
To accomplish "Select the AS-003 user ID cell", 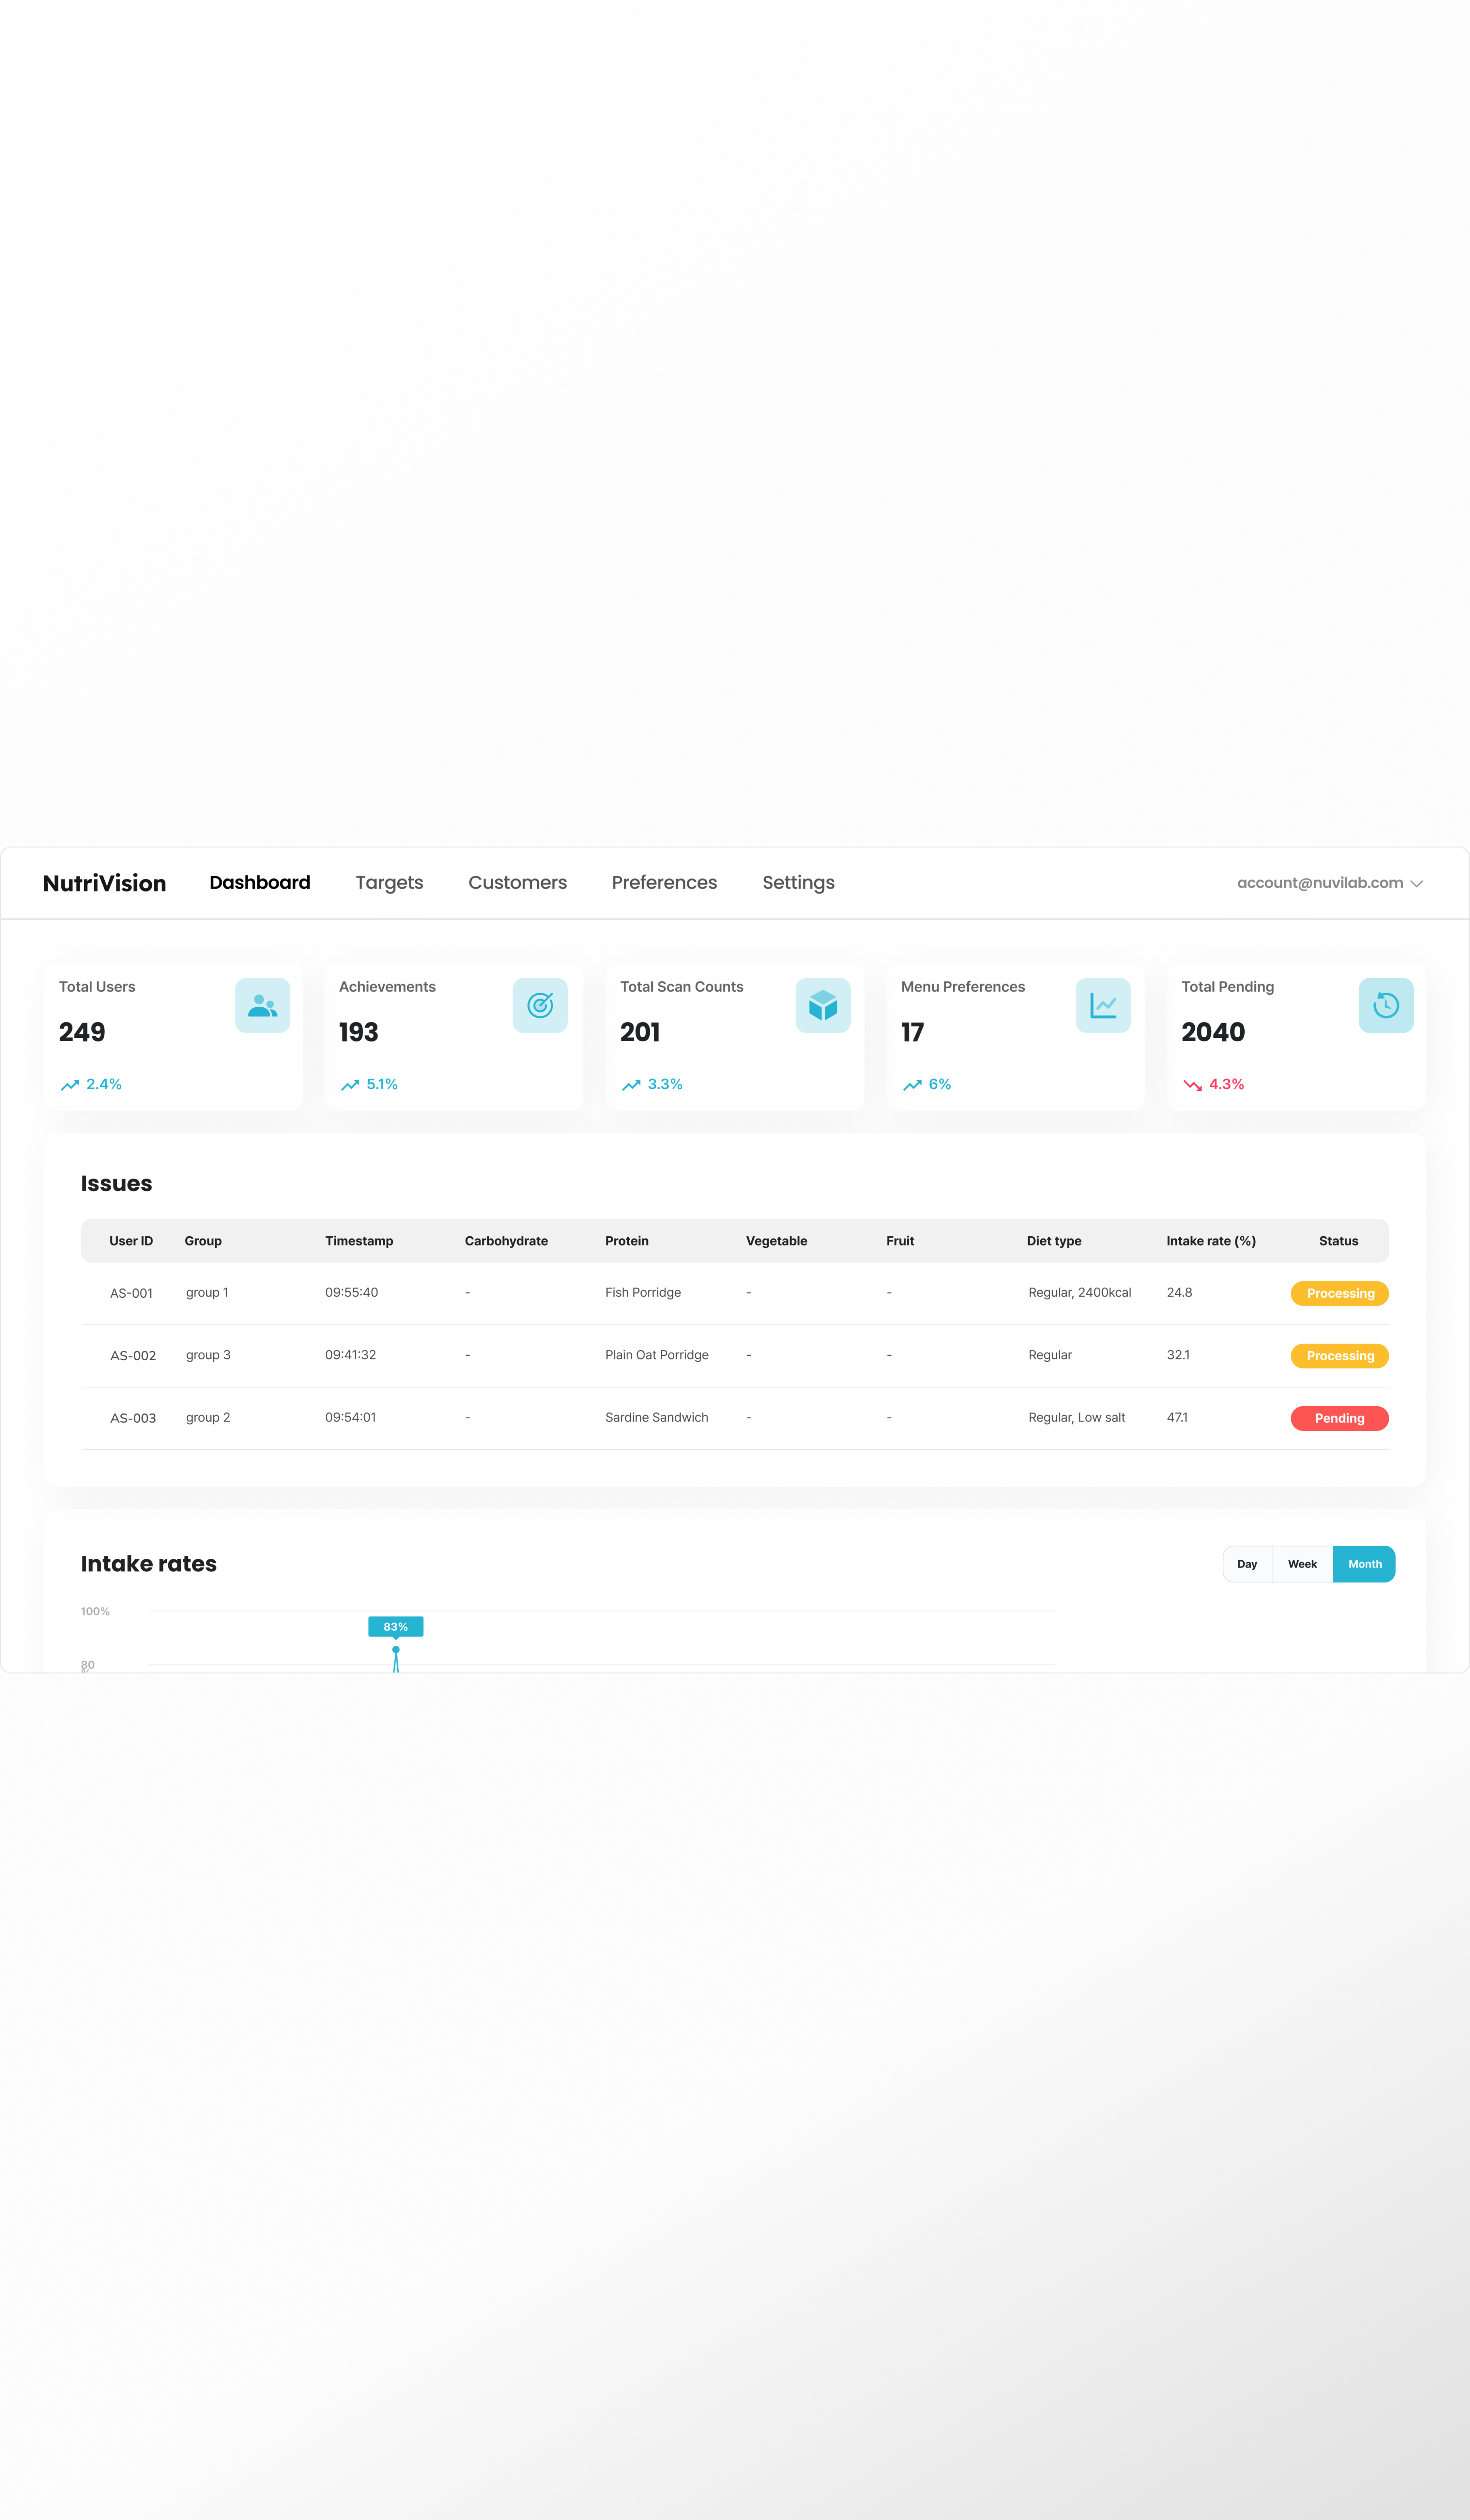I will pos(133,1418).
